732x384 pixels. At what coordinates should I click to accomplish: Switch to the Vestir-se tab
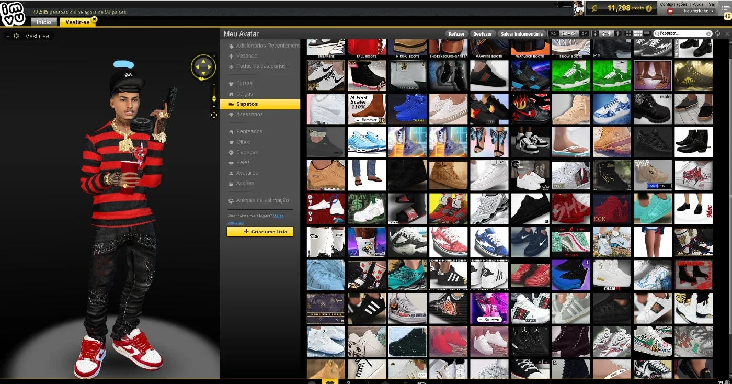(x=77, y=22)
